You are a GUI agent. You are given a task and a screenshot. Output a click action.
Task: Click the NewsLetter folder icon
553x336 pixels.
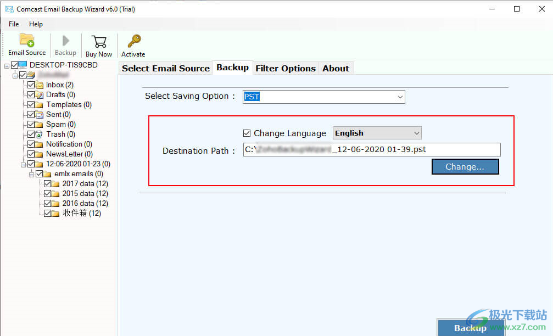(39, 154)
